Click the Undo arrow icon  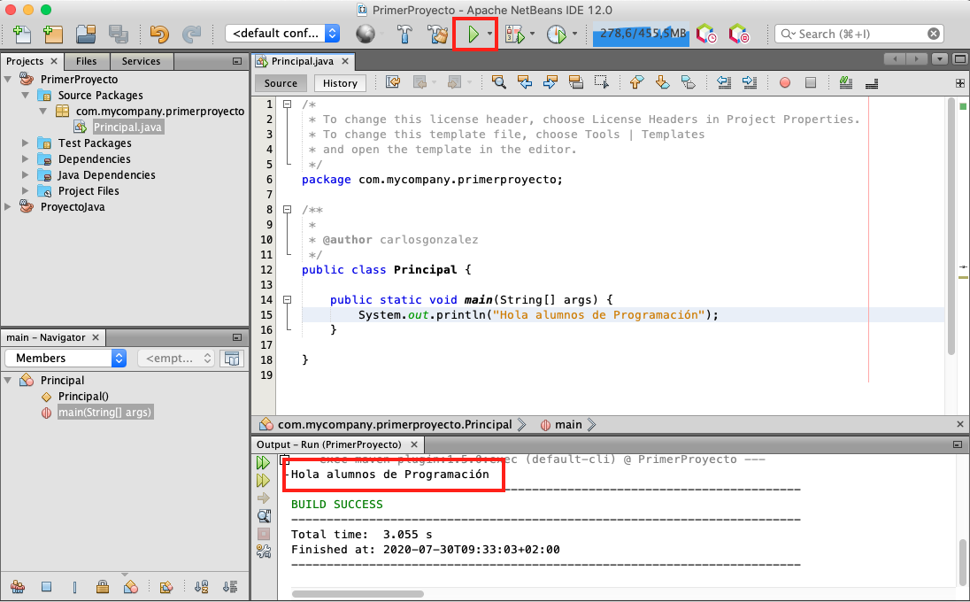click(x=159, y=34)
